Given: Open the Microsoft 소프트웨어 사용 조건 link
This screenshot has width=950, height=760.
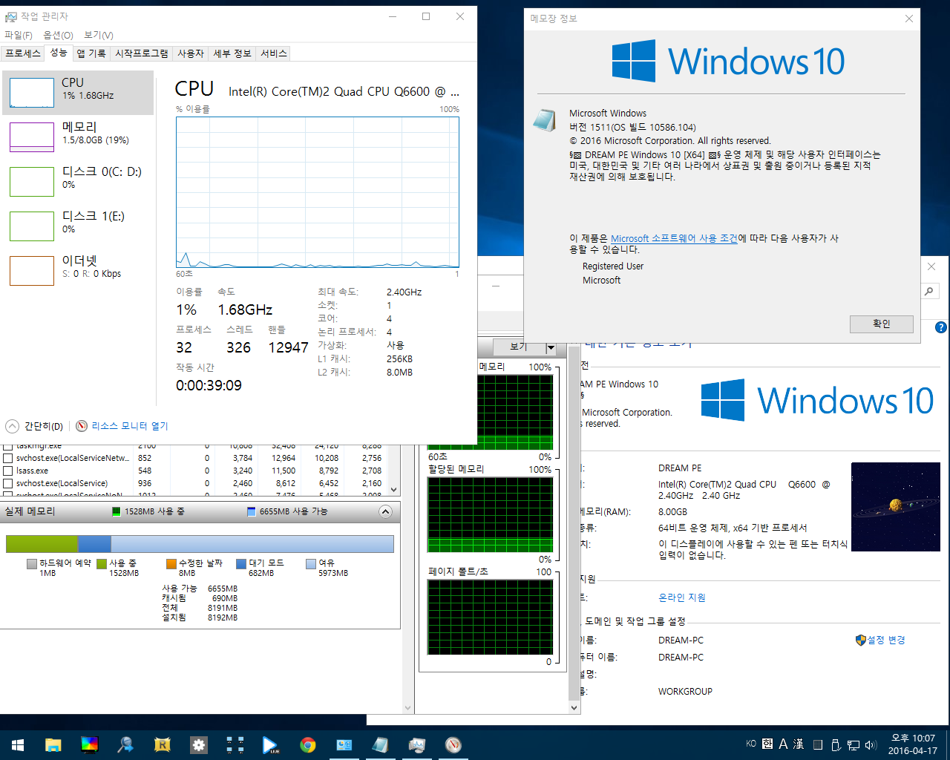Looking at the screenshot, I should point(674,238).
